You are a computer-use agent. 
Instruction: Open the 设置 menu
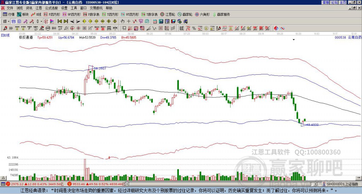(64, 8)
